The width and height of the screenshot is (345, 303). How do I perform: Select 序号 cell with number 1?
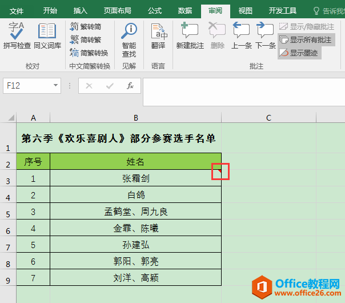point(33,178)
